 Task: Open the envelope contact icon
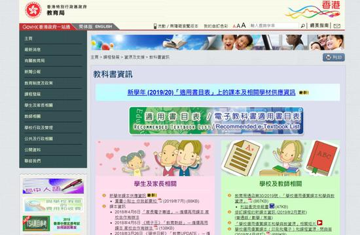coord(337,26)
